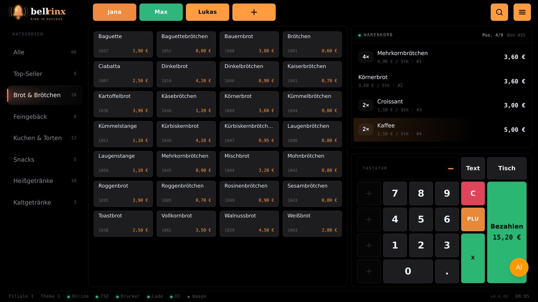Switch to cashier Lukas tab
538x302 pixels.
coord(207,12)
